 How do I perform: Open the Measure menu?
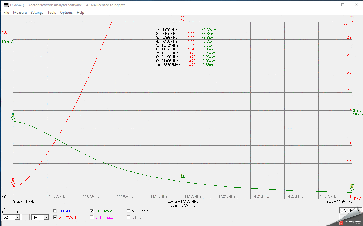pyautogui.click(x=20, y=13)
